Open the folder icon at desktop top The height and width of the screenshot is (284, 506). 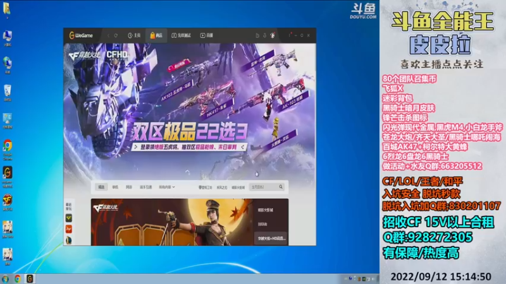(x=7, y=9)
